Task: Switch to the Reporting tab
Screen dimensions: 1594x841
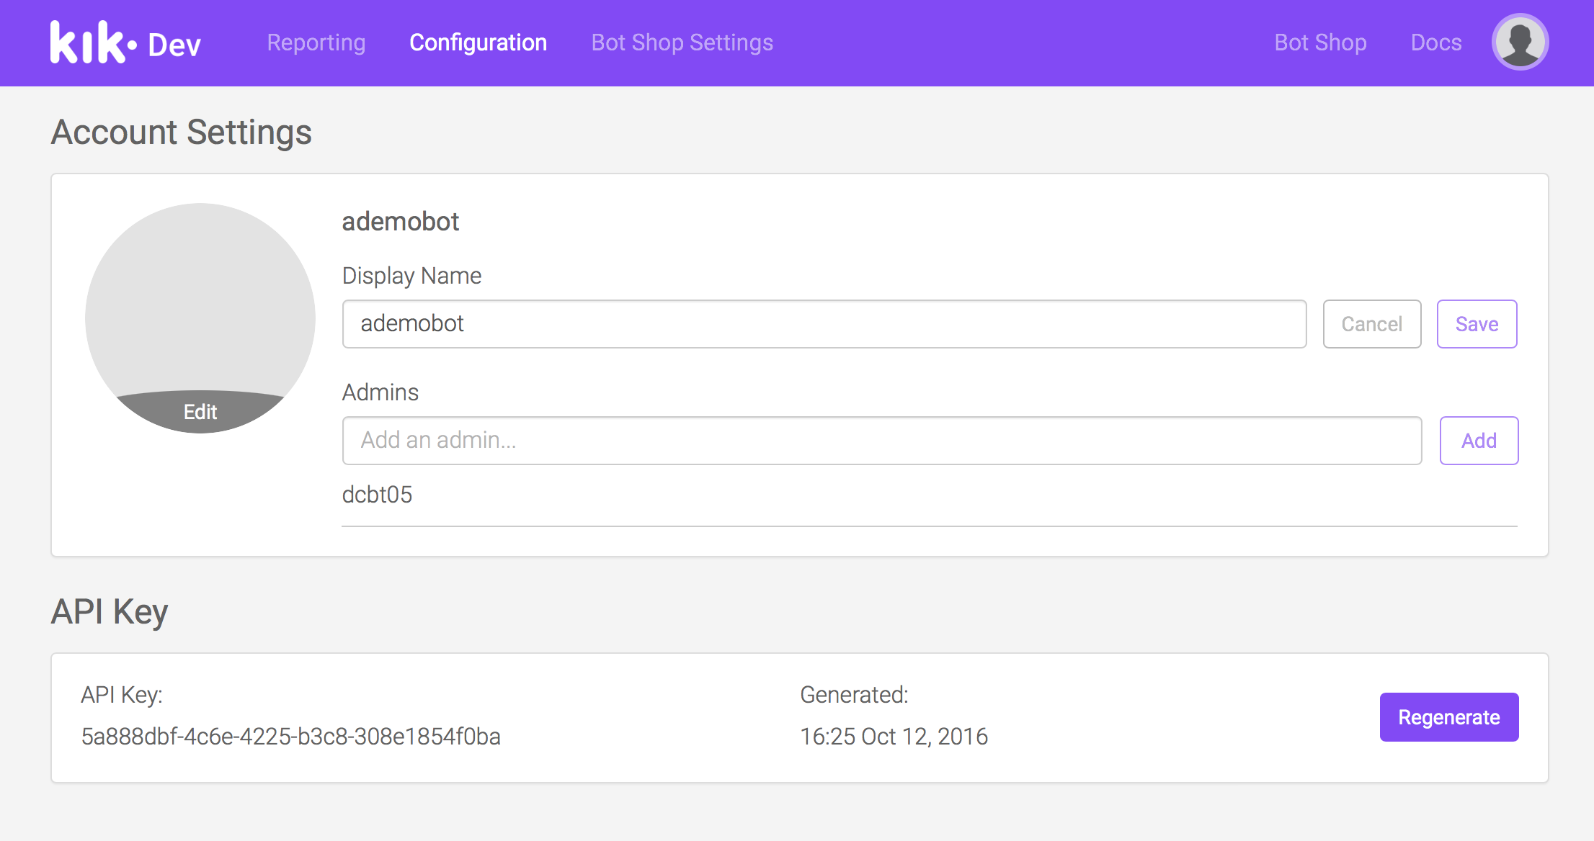Action: point(316,42)
